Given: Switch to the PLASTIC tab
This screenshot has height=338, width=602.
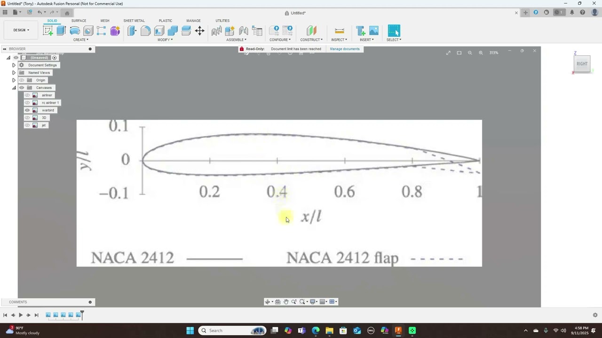Looking at the screenshot, I should click(166, 21).
